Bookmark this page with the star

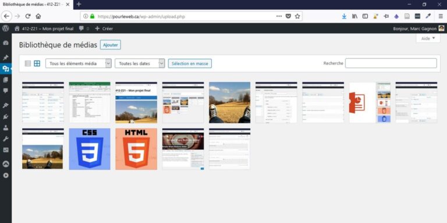(x=297, y=16)
